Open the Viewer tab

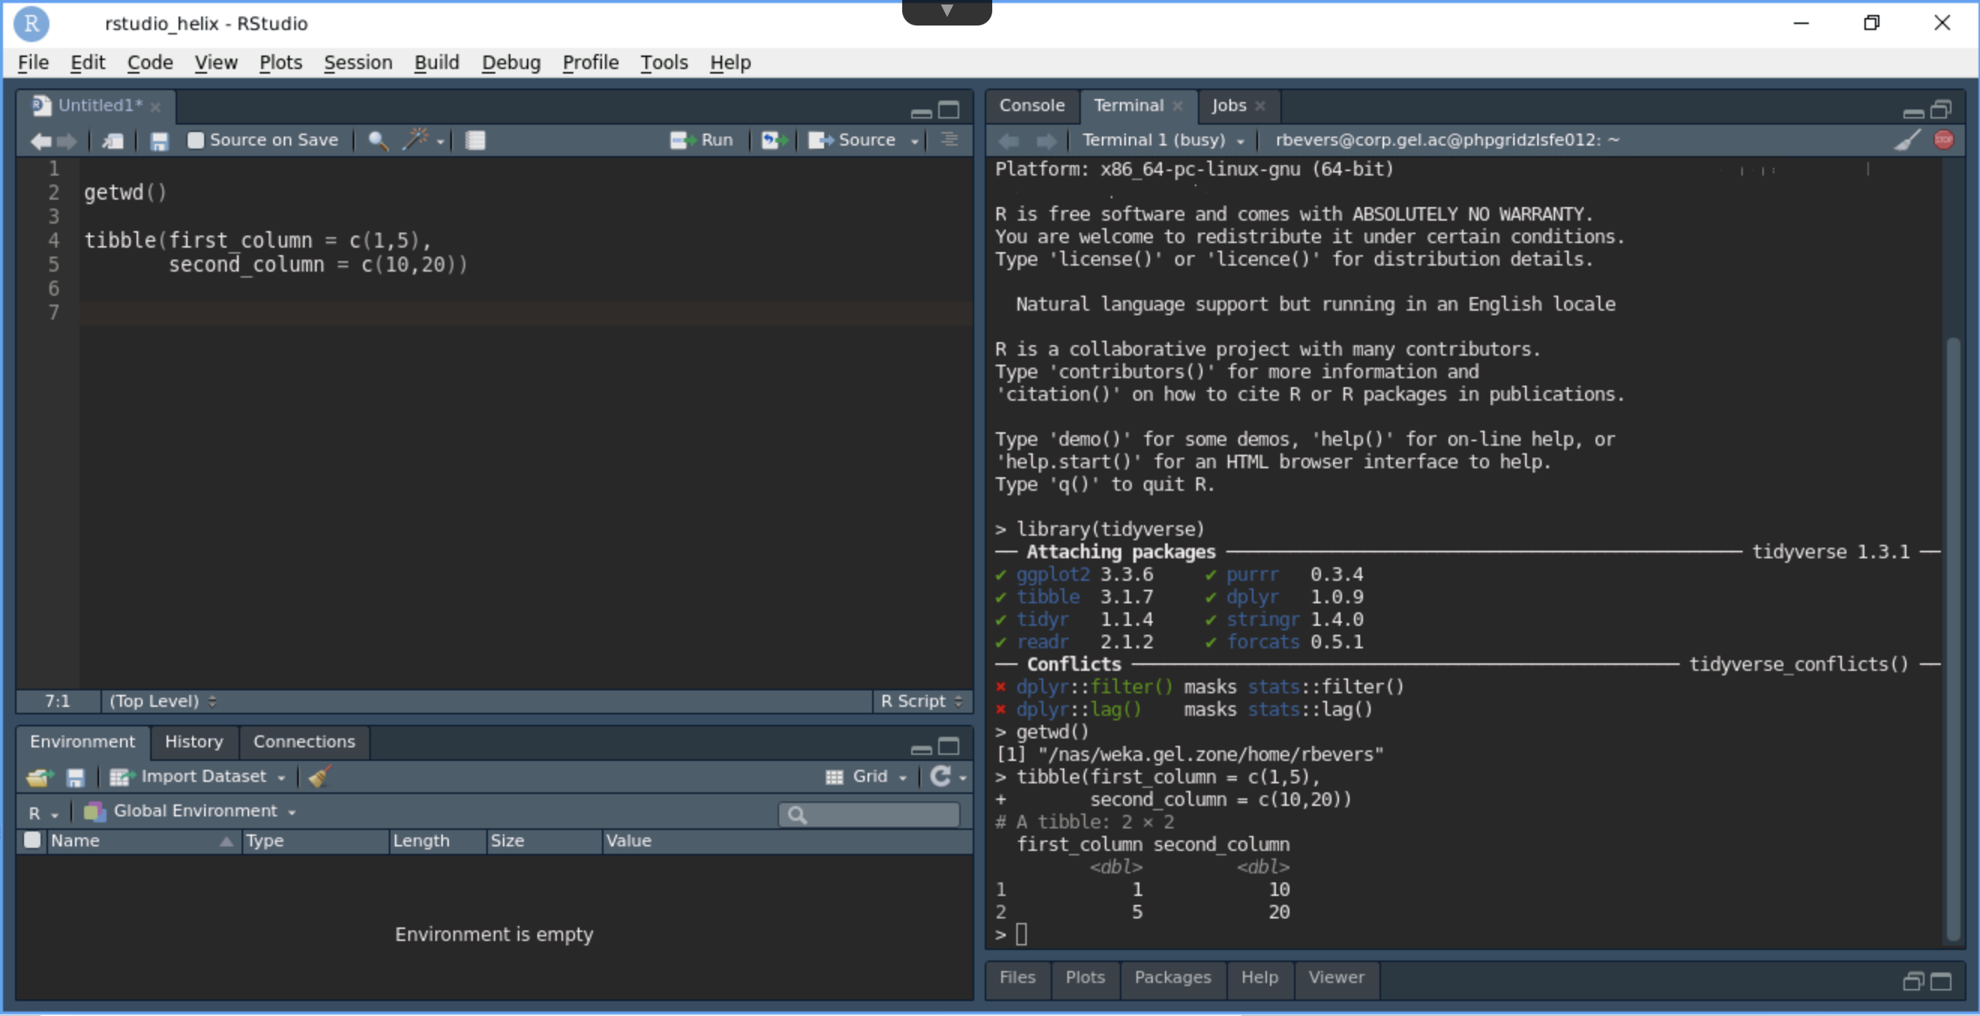click(x=1336, y=978)
